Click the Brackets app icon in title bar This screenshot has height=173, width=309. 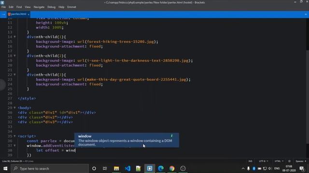(2, 2)
